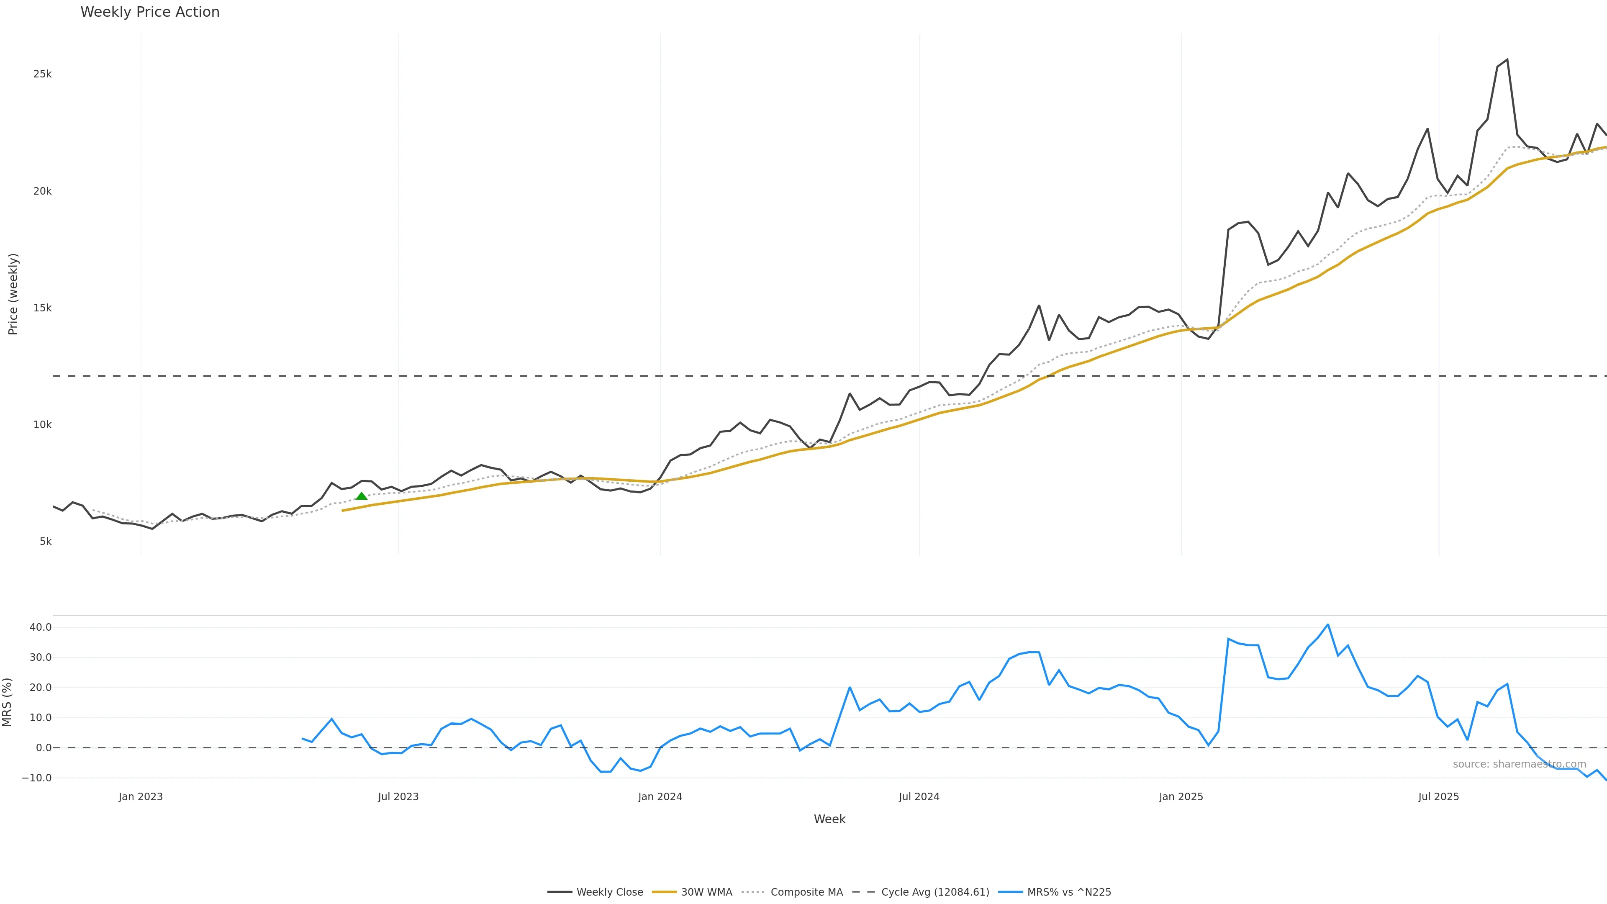Click the chart title Weekly Price Action
1607x904 pixels.
click(x=150, y=12)
